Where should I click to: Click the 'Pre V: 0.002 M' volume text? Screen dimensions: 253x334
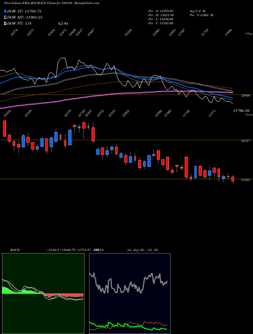(x=201, y=15)
